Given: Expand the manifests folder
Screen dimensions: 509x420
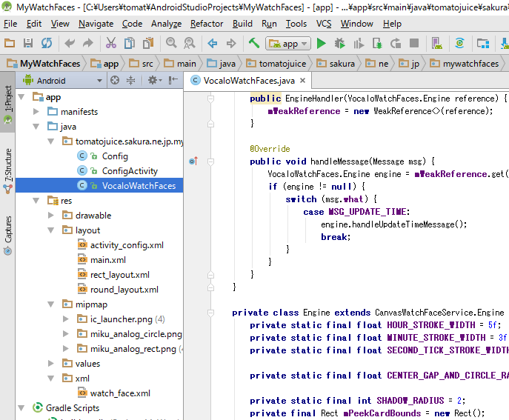Looking at the screenshot, I should 37,112.
